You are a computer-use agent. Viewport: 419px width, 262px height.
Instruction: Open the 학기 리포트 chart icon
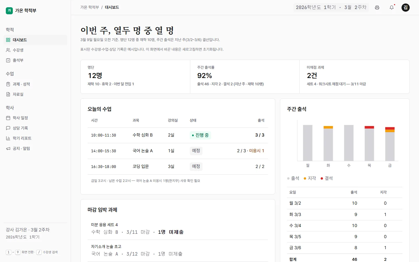(8, 138)
